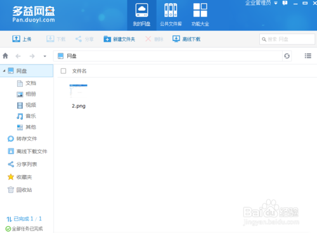Open 离线下载 offline download
317x233 pixels.
[186, 39]
